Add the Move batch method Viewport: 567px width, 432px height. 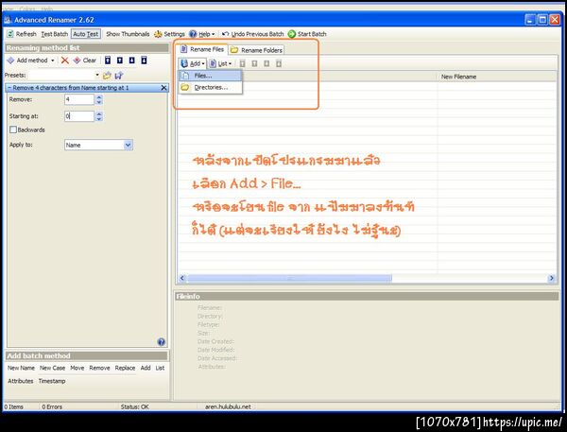[77, 368]
